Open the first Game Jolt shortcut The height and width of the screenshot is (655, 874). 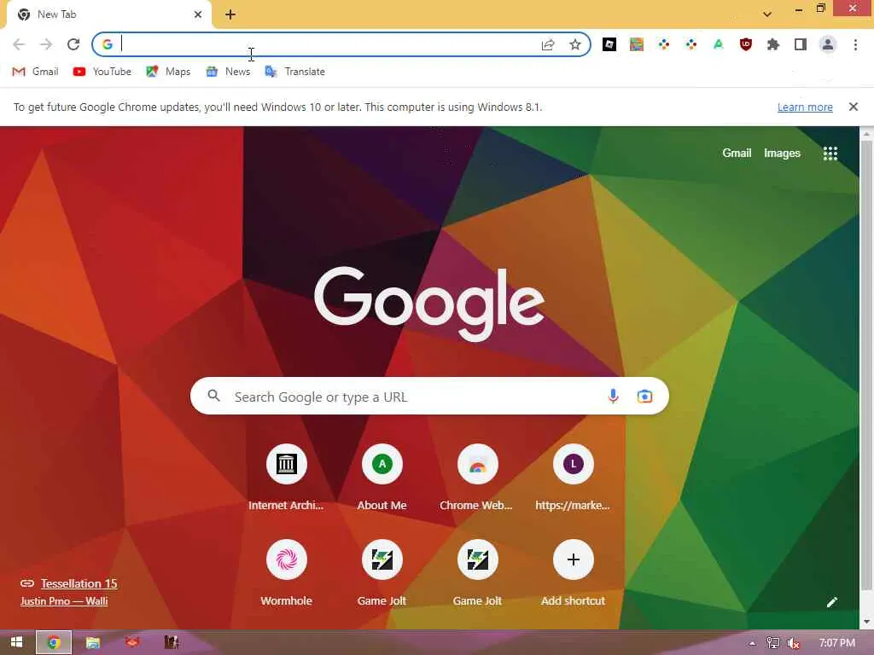point(382,574)
